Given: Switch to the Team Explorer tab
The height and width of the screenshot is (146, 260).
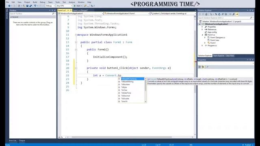Looking at the screenshot, I should pos(219,56).
